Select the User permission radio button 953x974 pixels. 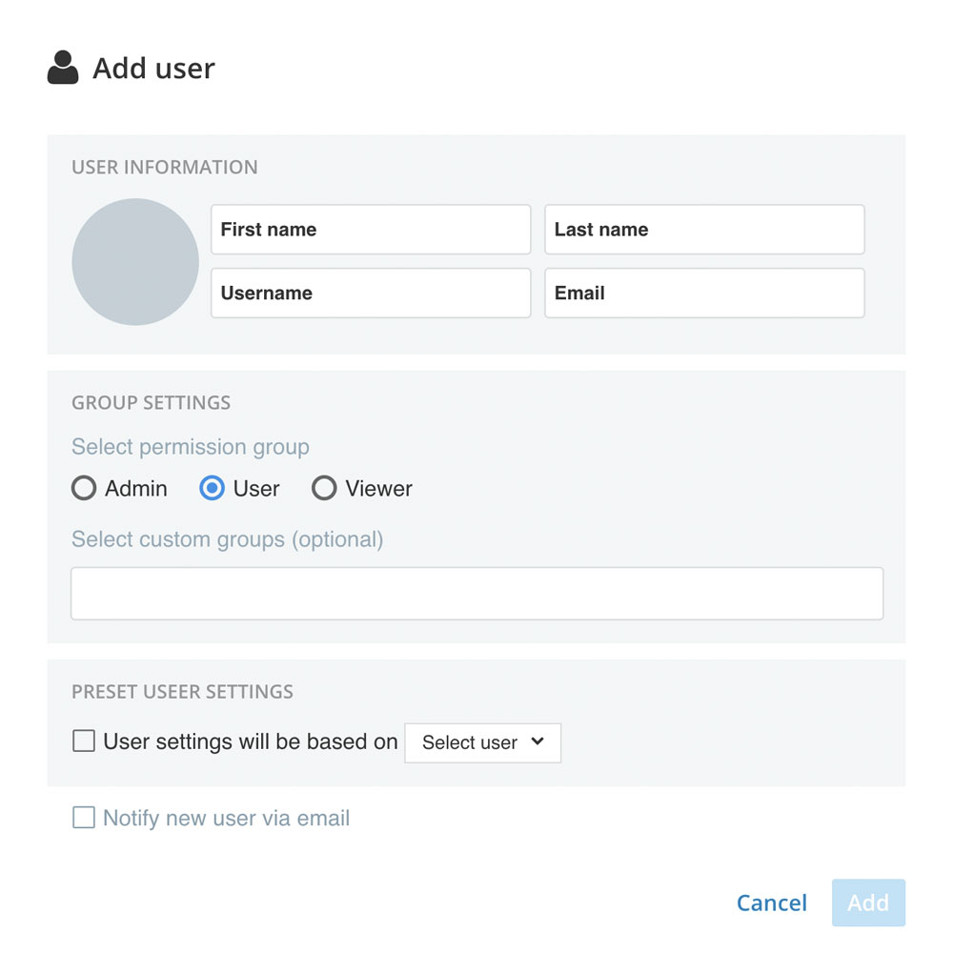pos(212,488)
